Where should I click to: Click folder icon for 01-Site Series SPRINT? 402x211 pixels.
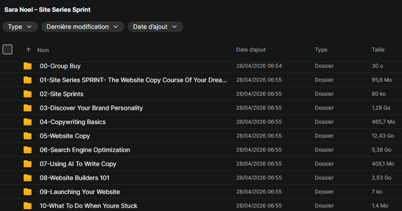28,80
